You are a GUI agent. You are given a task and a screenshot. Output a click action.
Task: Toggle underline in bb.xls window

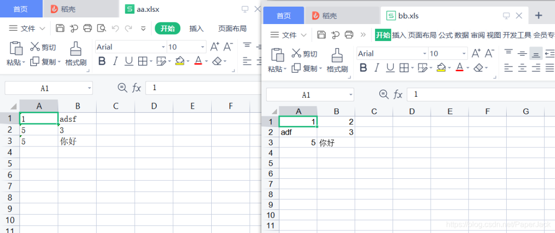tap(391, 68)
